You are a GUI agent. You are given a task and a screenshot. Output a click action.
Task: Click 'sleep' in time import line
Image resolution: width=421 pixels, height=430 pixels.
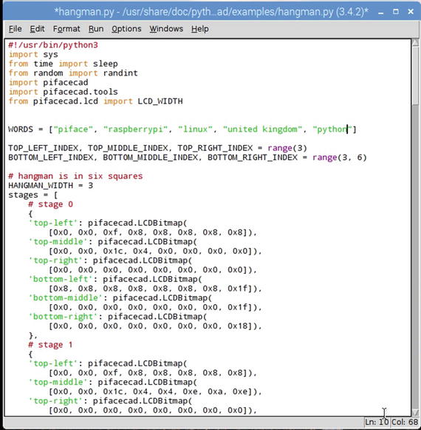tap(106, 64)
